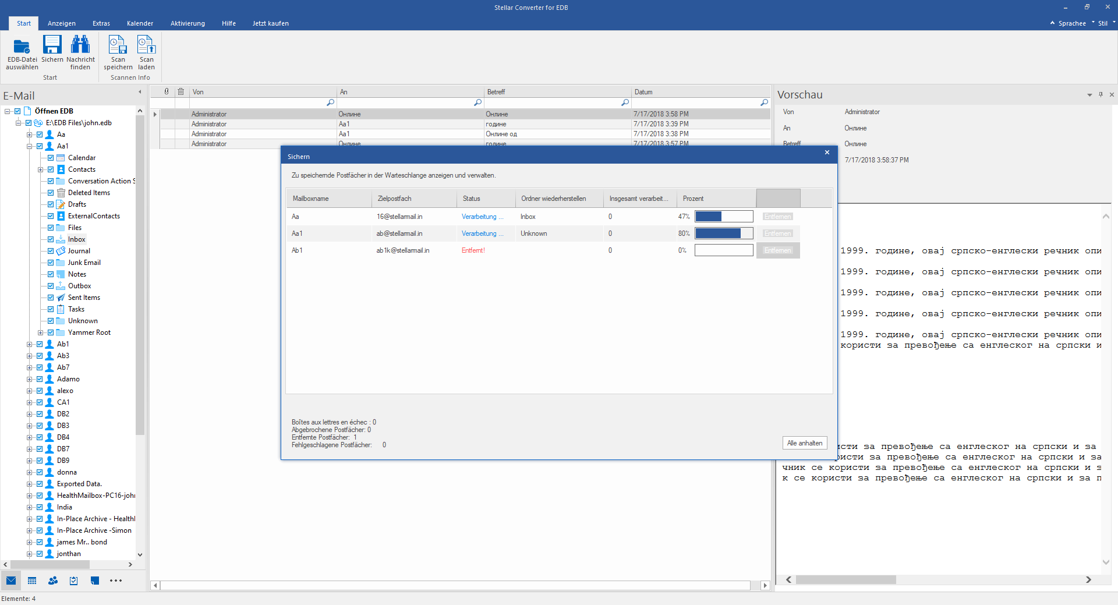
Task: Open calendar view icon at bottom
Action: 32,581
